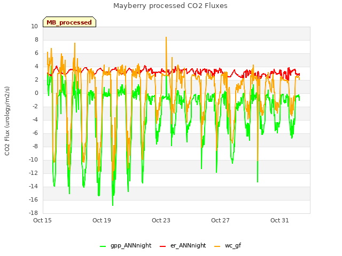Click the y-axis value 10

34,27
